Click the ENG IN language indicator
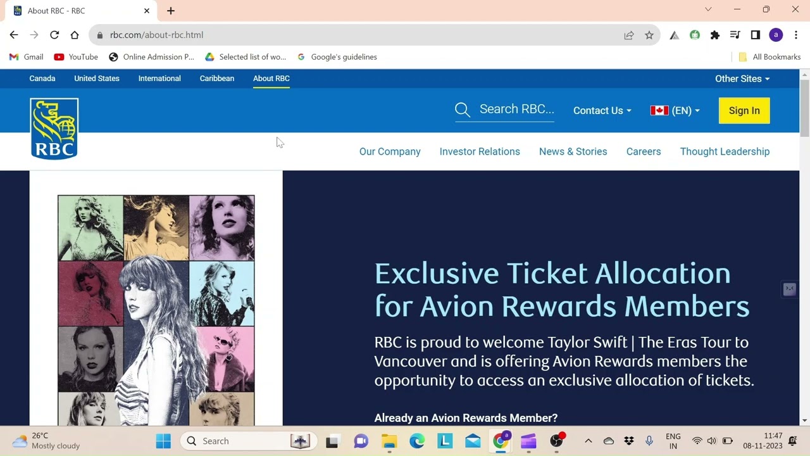Viewport: 810px width, 456px height. point(673,441)
